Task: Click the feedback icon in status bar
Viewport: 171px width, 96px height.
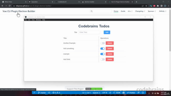Action: pyautogui.click(x=138, y=93)
